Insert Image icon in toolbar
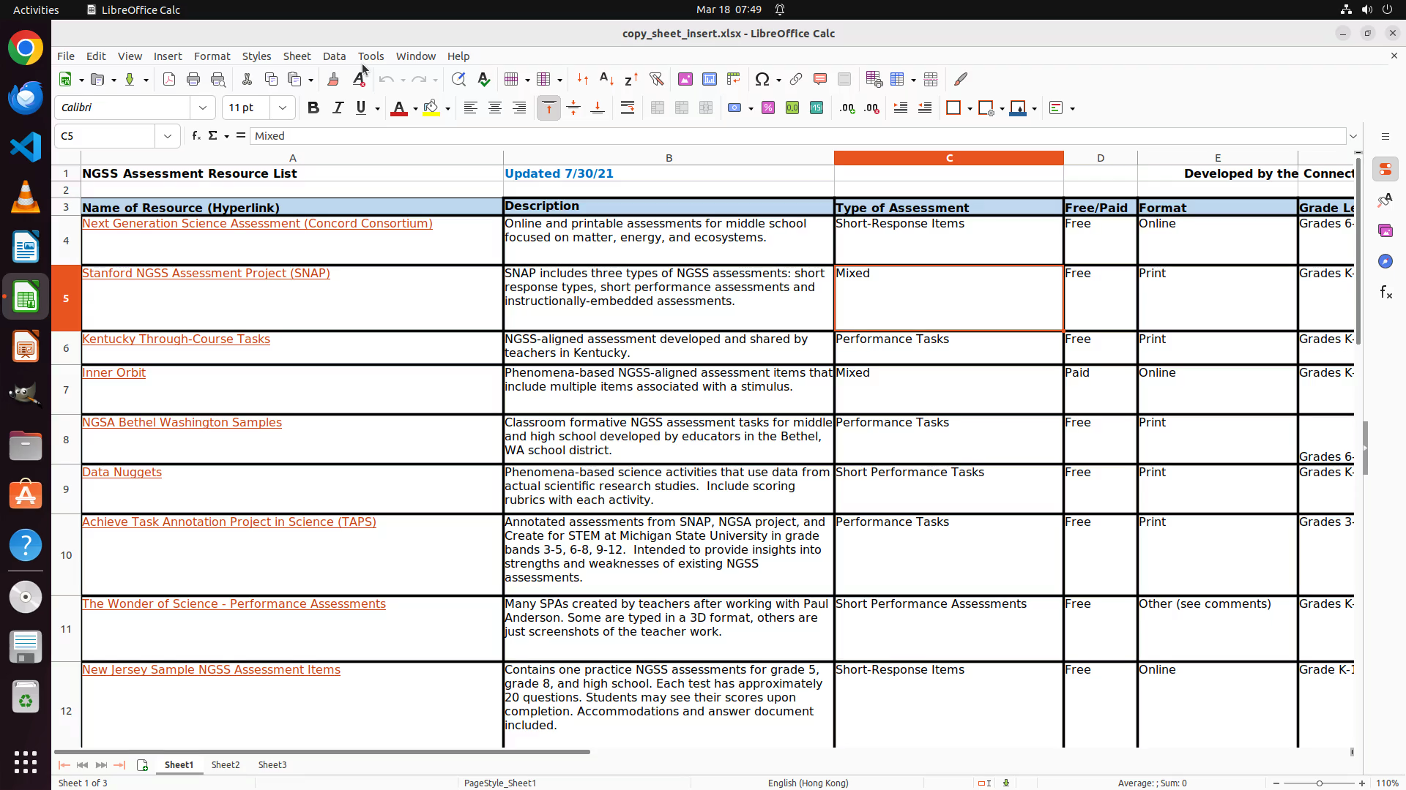Viewport: 1406px width, 790px height. pyautogui.click(x=685, y=79)
